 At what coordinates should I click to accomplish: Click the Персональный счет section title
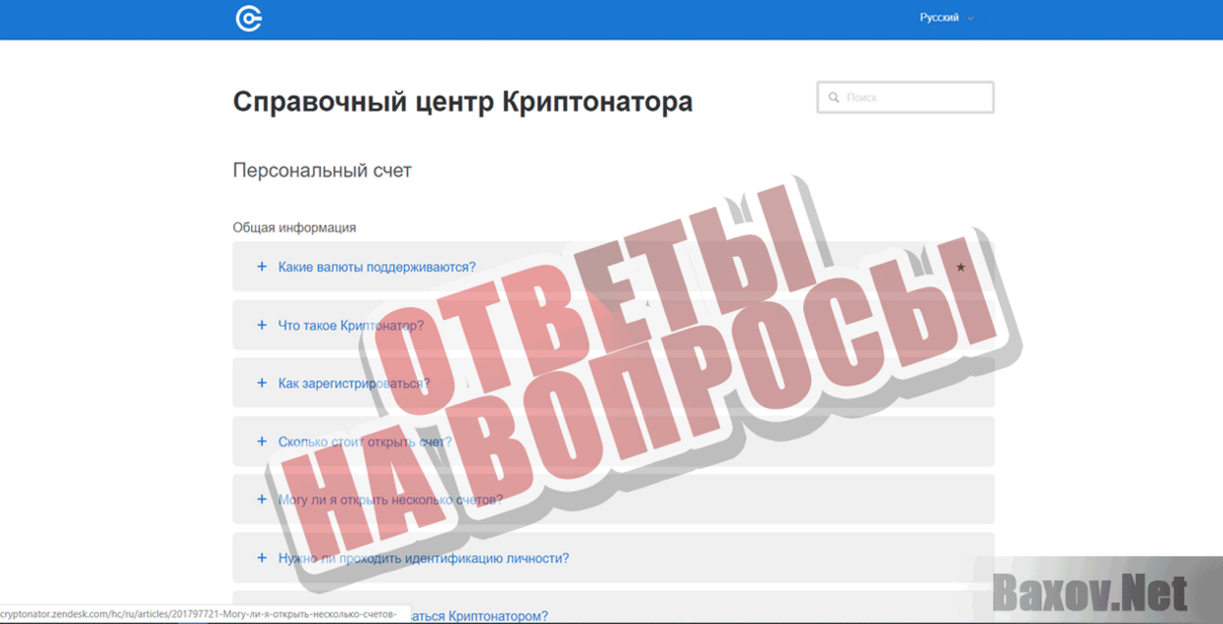322,171
